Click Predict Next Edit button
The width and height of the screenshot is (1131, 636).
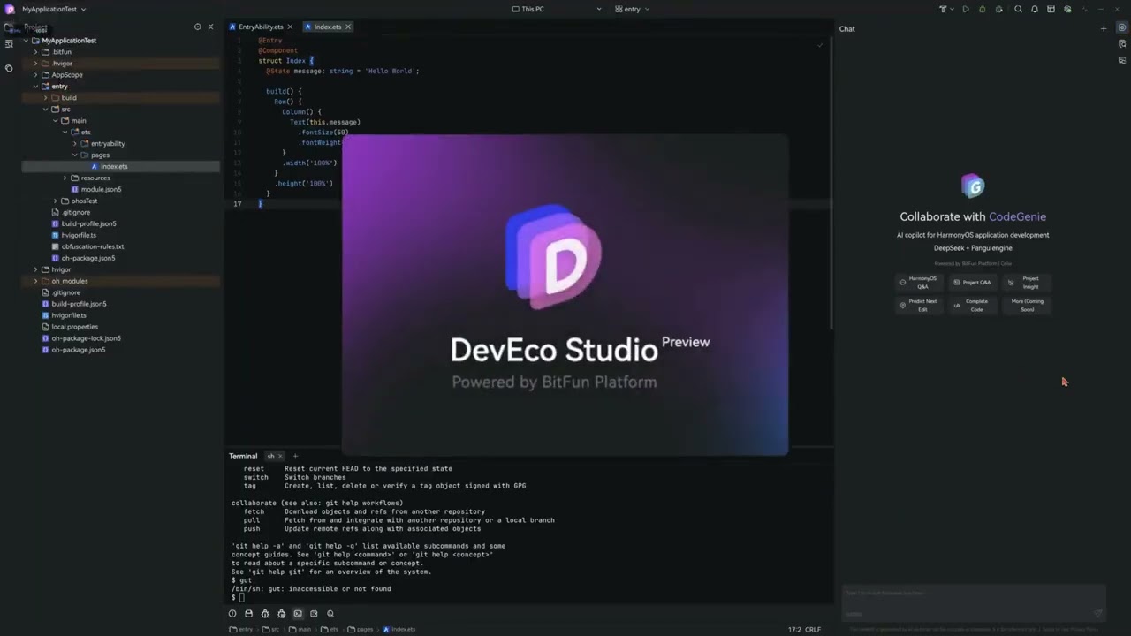coord(918,305)
